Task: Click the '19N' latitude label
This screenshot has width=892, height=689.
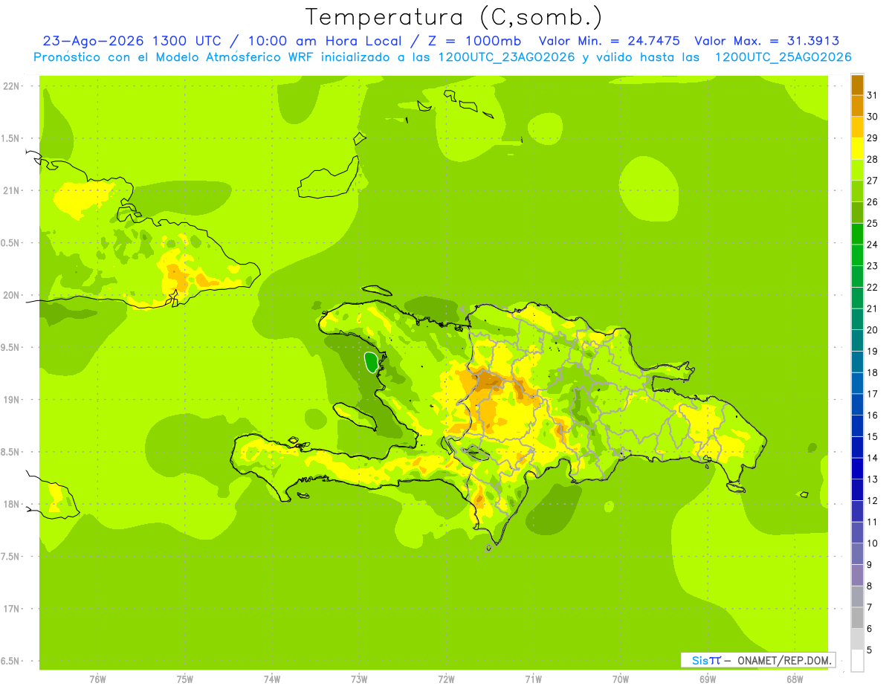Action: click(13, 400)
